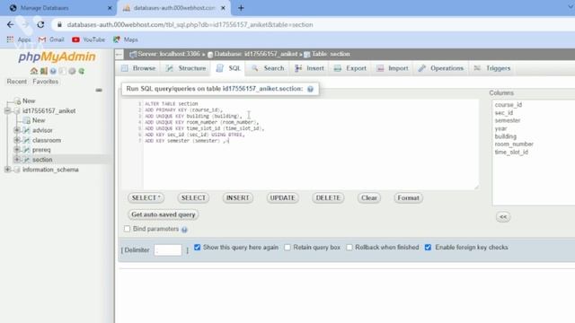Format the SQL query
575x323 pixels.
point(408,197)
